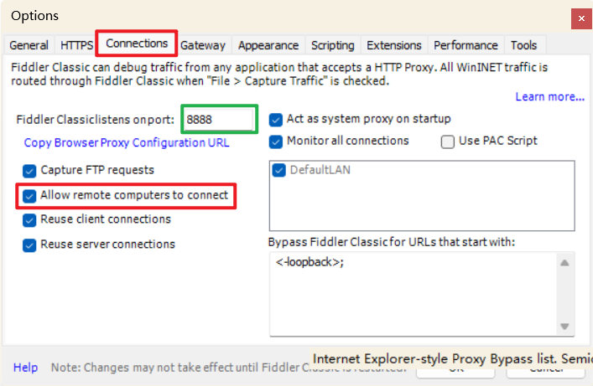Uncheck Reuse server connections
The width and height of the screenshot is (593, 386).
tap(29, 245)
